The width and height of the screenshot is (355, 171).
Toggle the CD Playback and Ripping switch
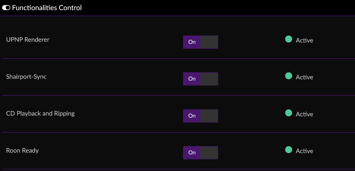pyautogui.click(x=200, y=116)
